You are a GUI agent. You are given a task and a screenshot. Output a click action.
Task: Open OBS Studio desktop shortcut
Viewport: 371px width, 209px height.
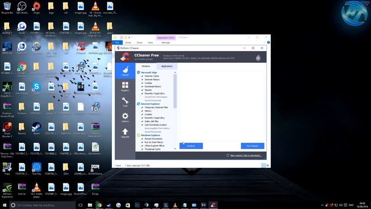pyautogui.click(x=22, y=8)
